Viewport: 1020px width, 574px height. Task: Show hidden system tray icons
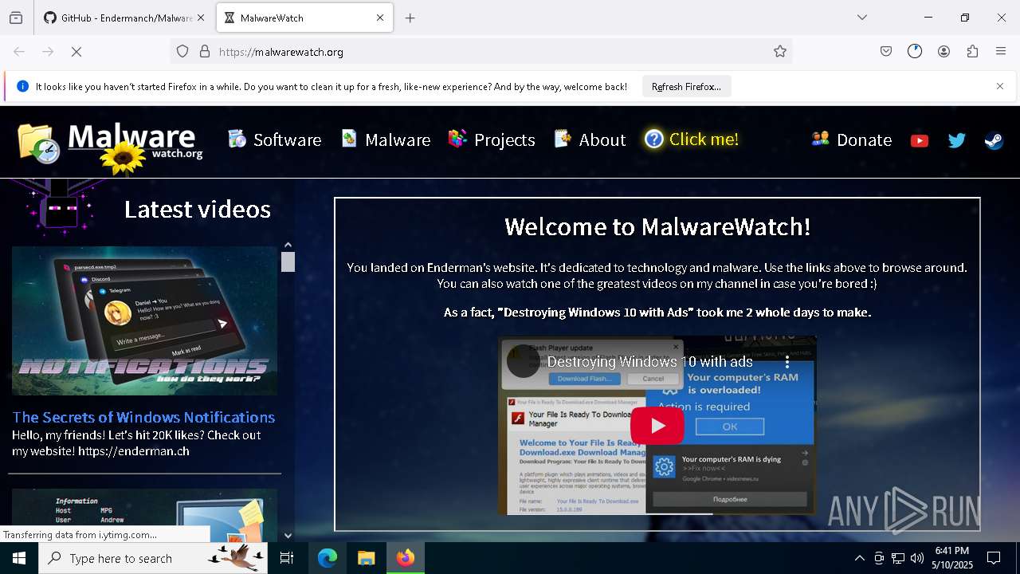click(859, 558)
